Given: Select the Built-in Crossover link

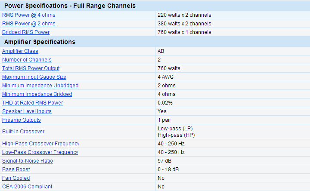Looking at the screenshot, I should pos(23,132).
